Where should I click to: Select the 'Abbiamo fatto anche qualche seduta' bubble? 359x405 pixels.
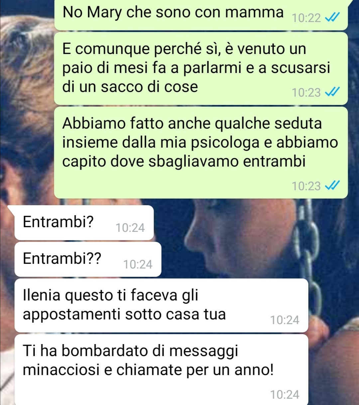201,153
